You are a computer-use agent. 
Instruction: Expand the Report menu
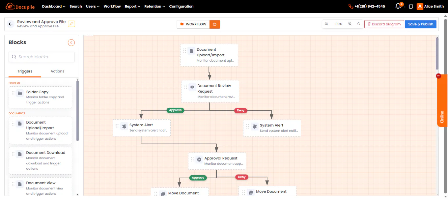pyautogui.click(x=132, y=6)
